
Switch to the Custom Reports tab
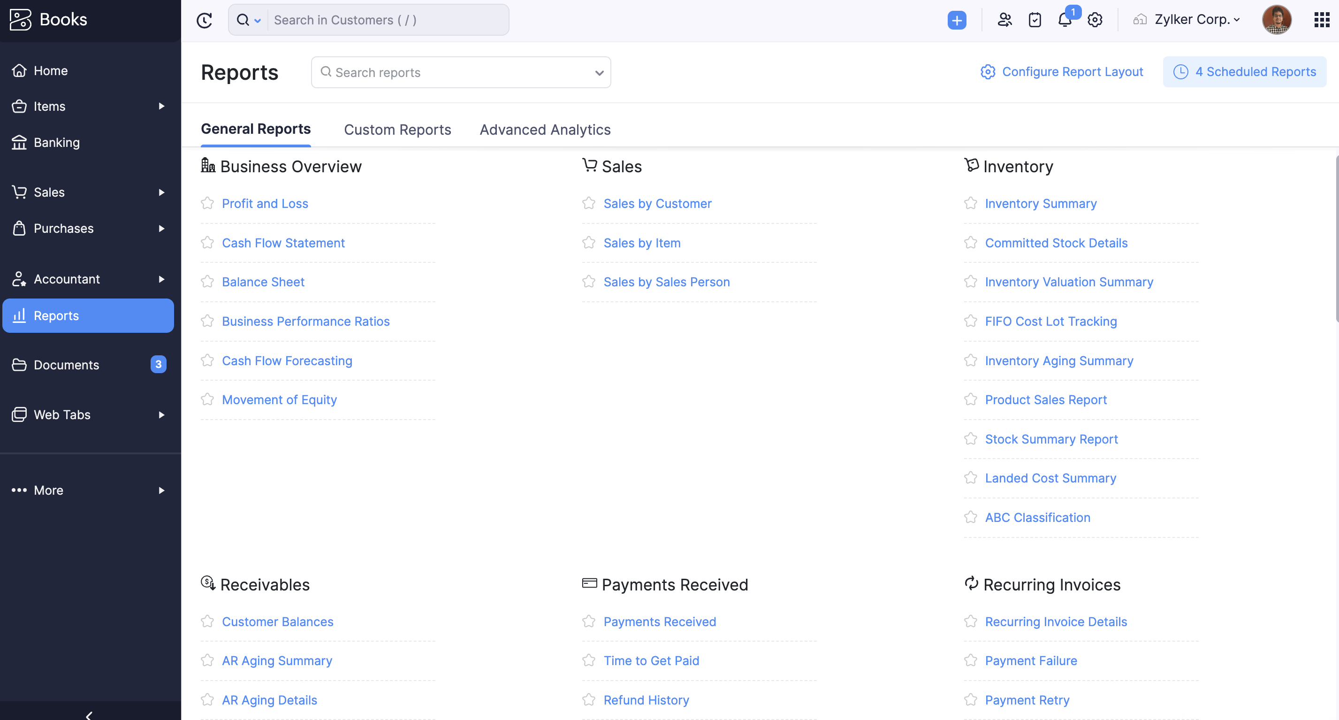pyautogui.click(x=397, y=130)
